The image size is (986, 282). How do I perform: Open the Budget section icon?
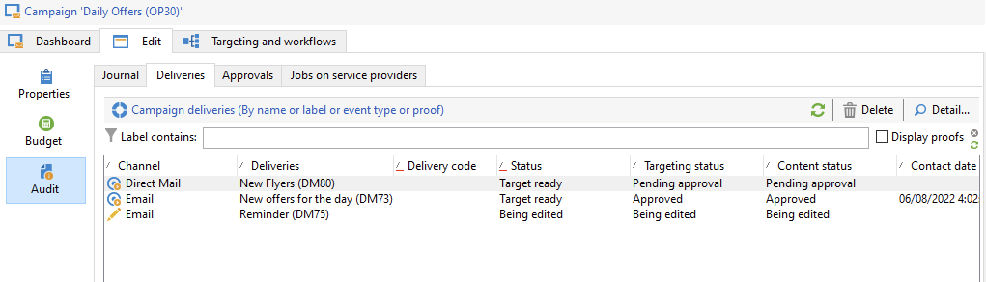46,124
